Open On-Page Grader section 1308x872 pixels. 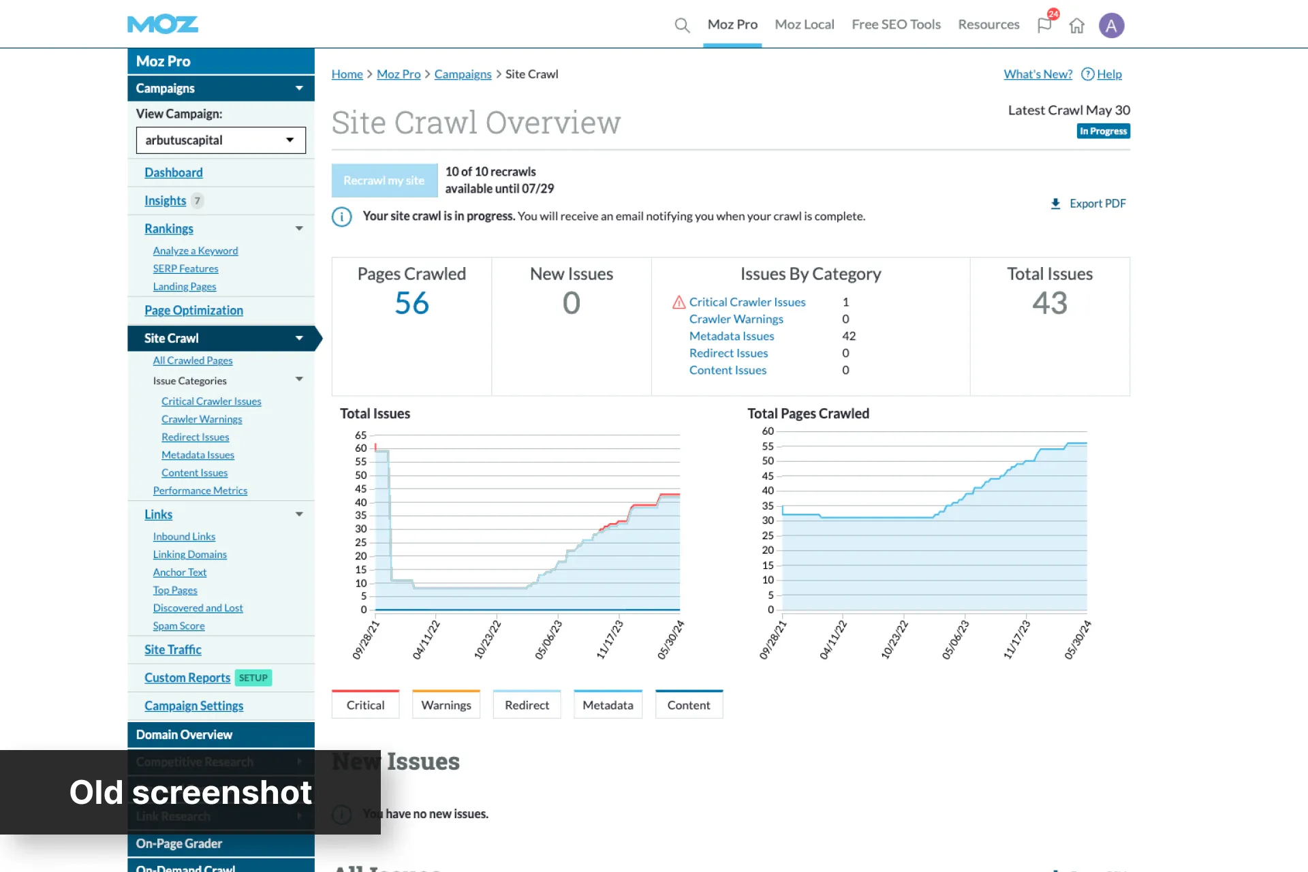coord(221,843)
